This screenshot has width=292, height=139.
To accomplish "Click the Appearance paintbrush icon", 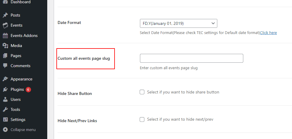I will click(x=5, y=79).
